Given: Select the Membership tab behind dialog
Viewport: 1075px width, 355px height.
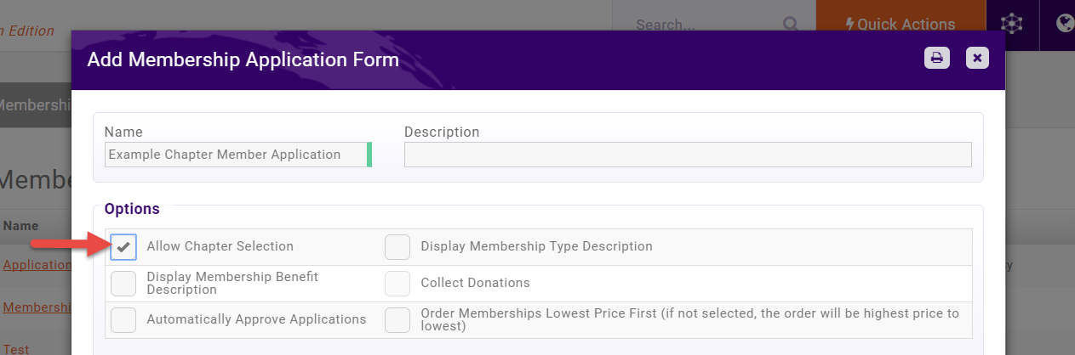Looking at the screenshot, I should tap(36, 104).
